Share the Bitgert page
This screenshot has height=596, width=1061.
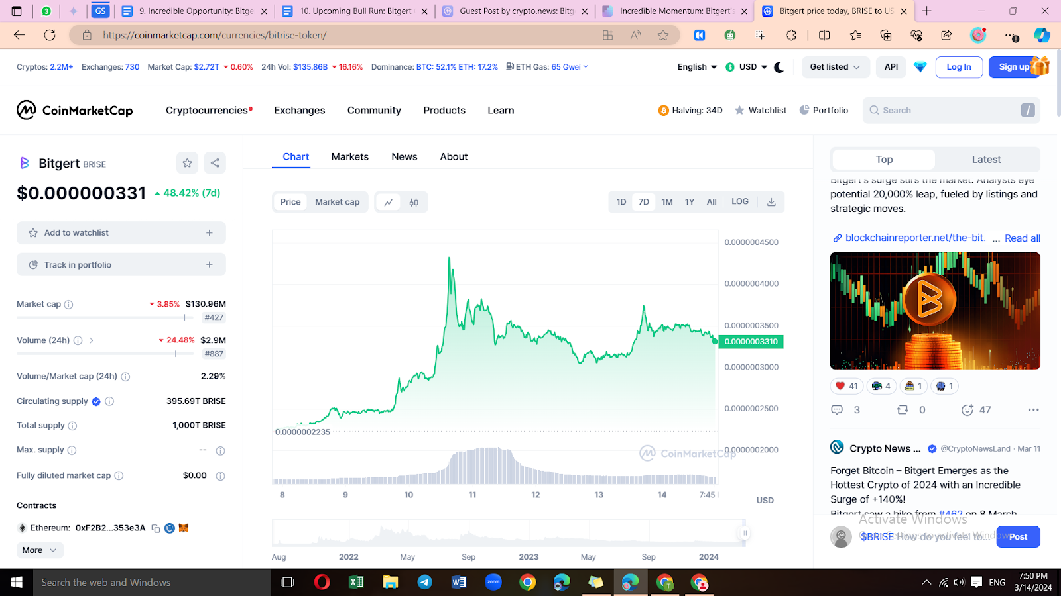[215, 163]
